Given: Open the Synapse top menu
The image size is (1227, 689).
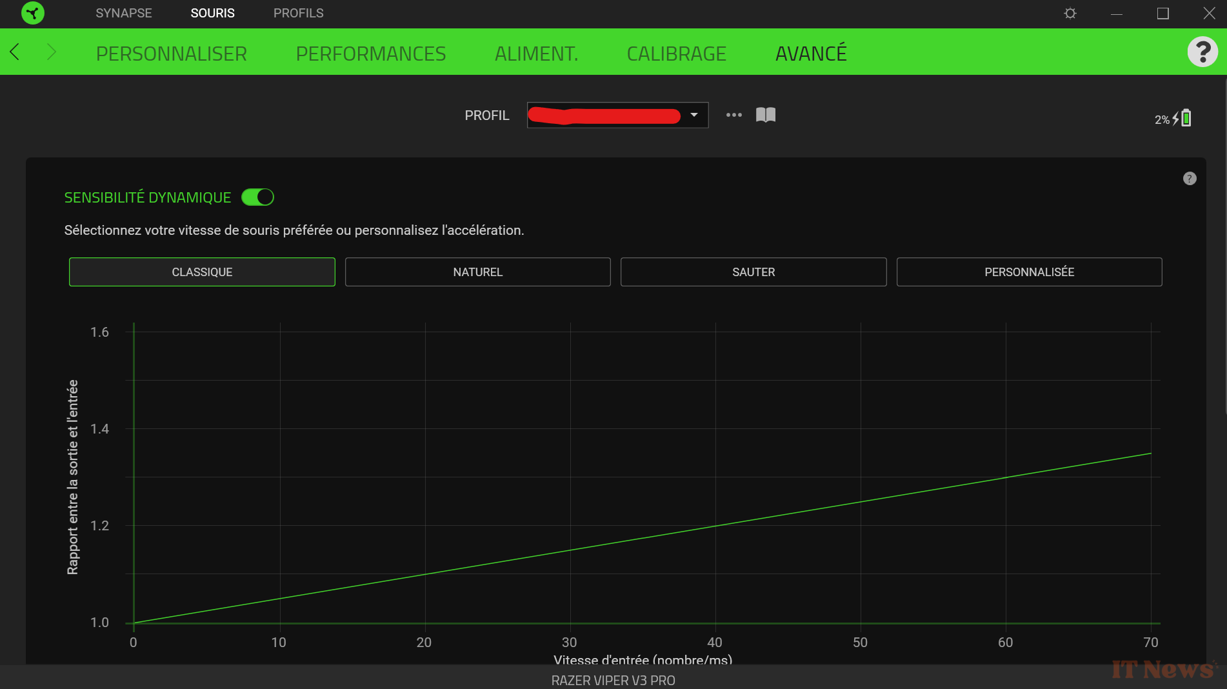Looking at the screenshot, I should (124, 13).
